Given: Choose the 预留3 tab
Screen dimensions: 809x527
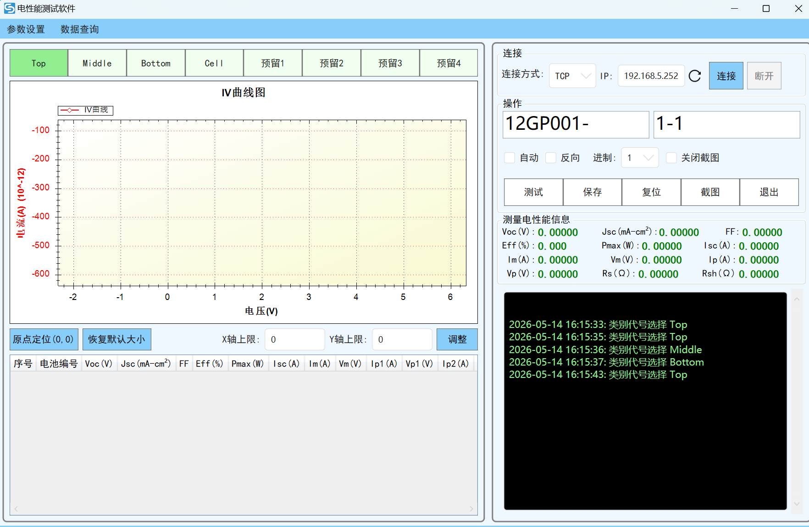Looking at the screenshot, I should [x=390, y=63].
